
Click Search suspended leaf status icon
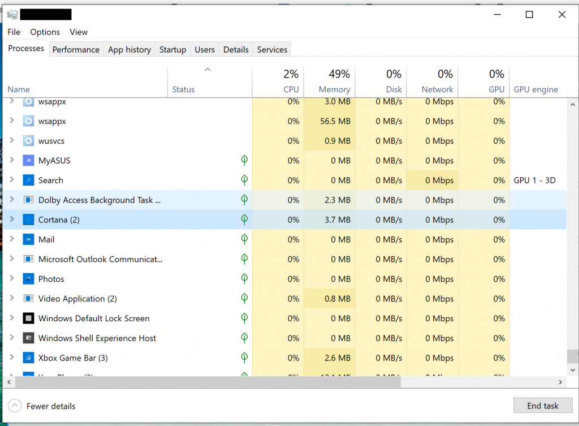[244, 180]
